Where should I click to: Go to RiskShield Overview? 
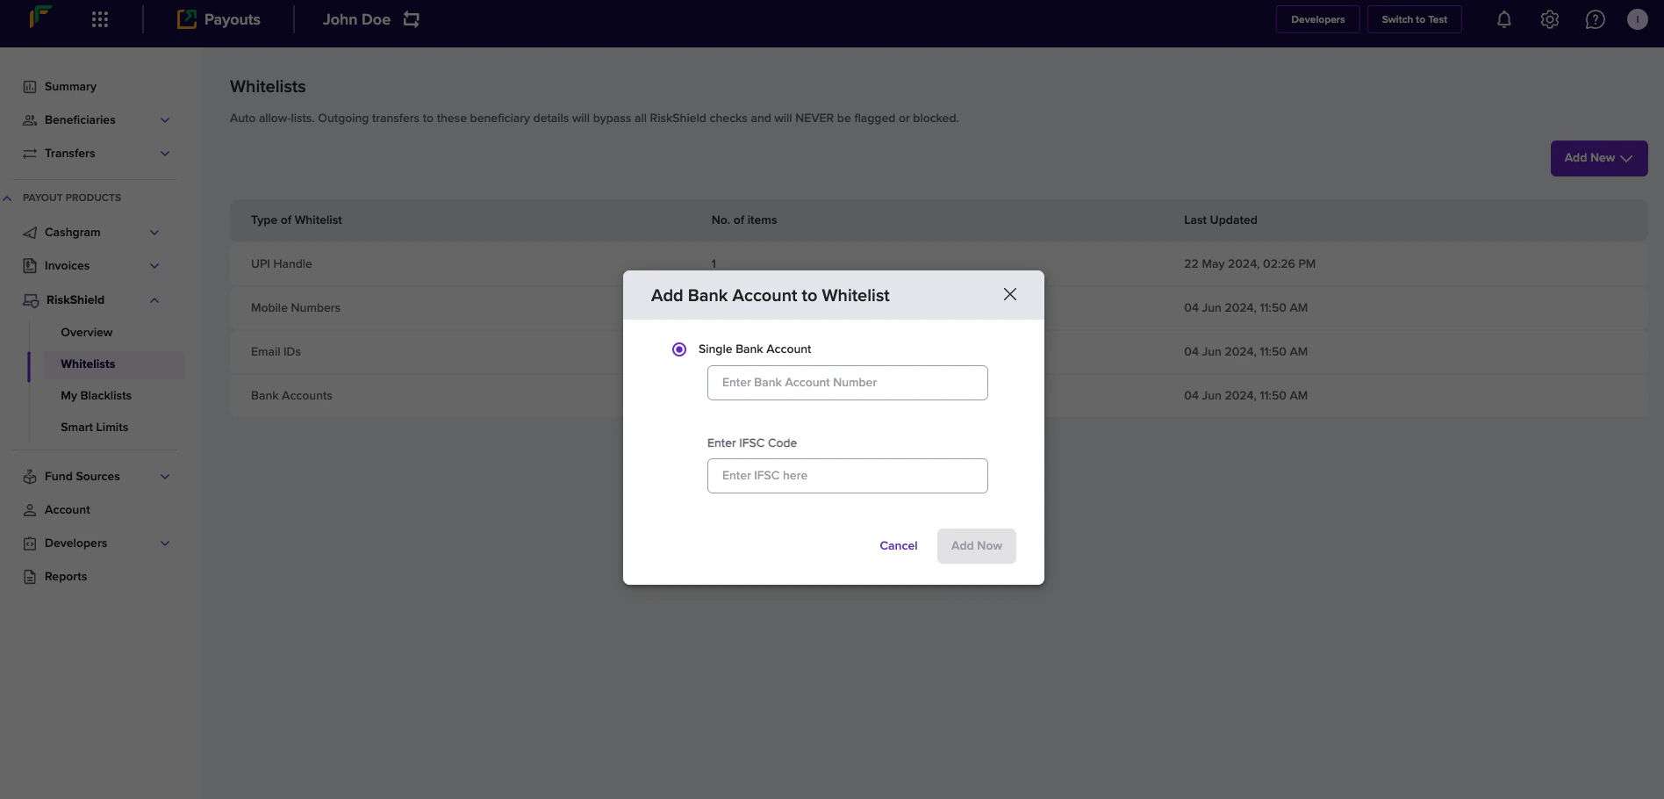point(87,333)
